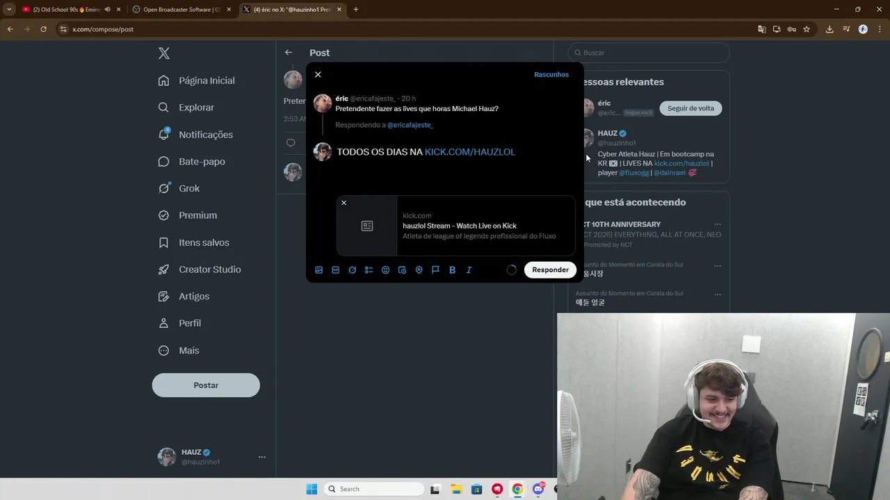
Task: Open options for NCT 10TH ANNIVERSARY trend
Action: tap(718, 224)
